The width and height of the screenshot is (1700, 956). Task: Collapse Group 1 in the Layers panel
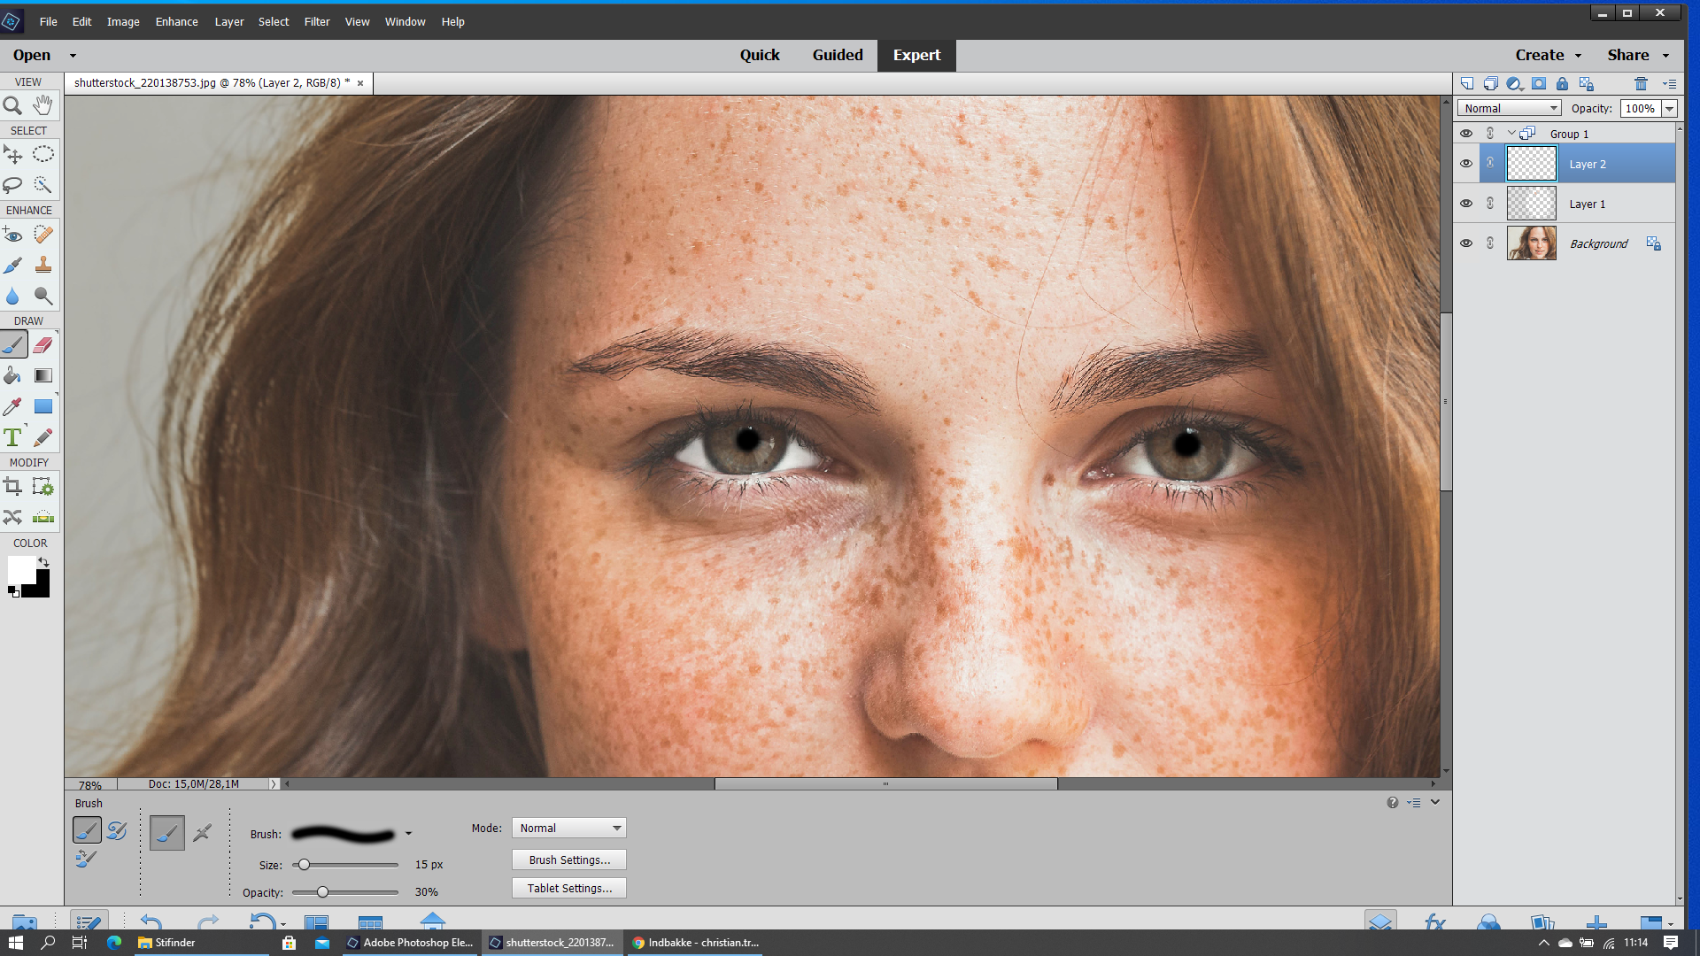[x=1511, y=133]
